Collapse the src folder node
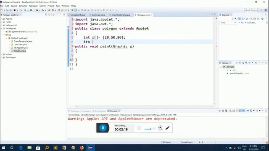This screenshot has width=269, height=151. (4, 35)
